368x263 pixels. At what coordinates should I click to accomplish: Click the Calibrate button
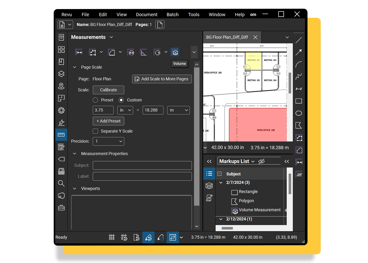pyautogui.click(x=108, y=90)
